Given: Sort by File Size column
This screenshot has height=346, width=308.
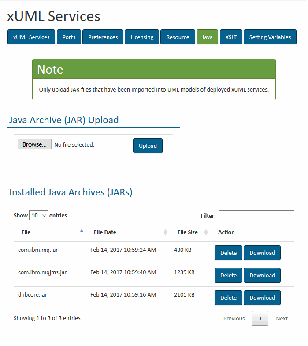Looking at the screenshot, I should click(x=188, y=232).
